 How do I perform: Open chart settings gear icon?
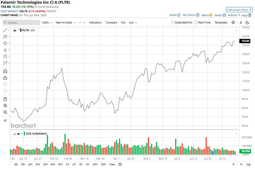(233, 23)
